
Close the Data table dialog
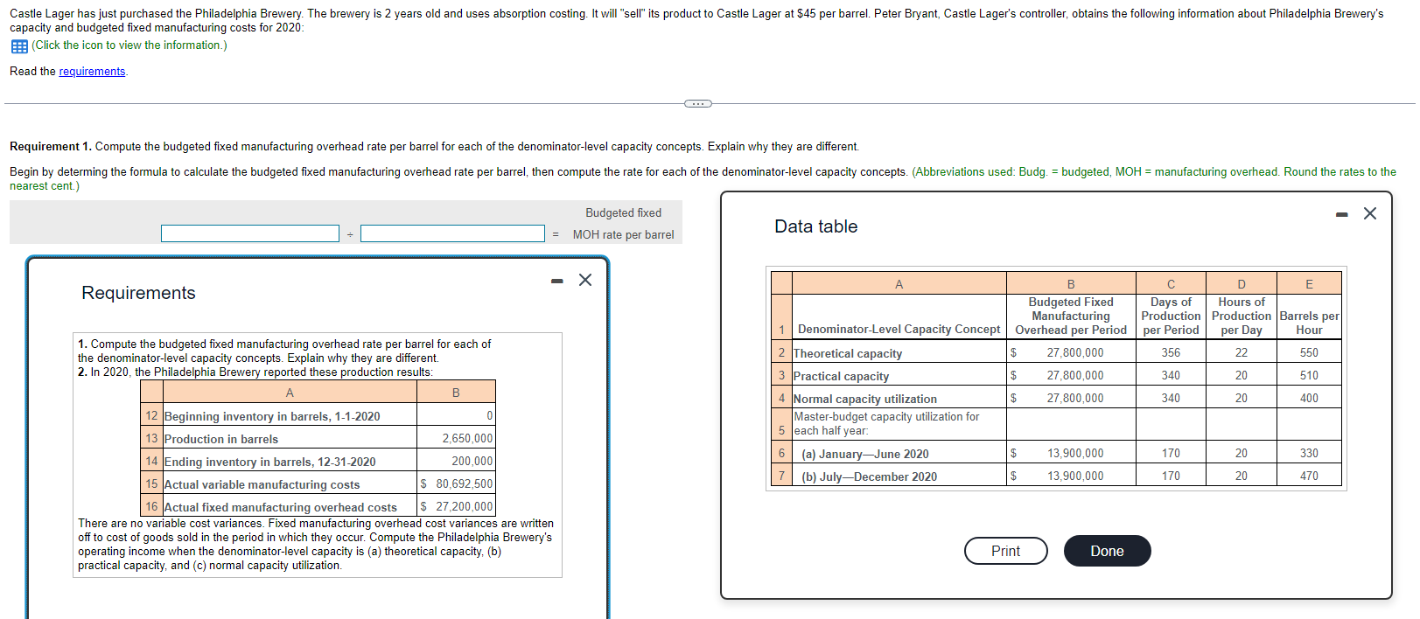[x=1370, y=213]
